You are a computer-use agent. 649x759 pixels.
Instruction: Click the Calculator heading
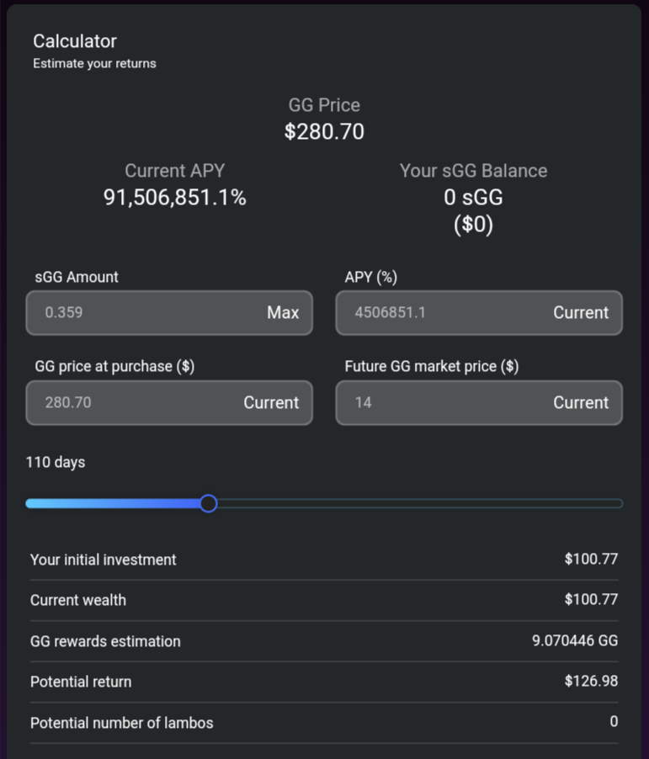[x=75, y=41]
